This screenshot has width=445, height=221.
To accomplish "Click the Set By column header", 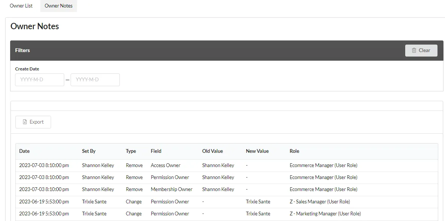I will 89,151.
